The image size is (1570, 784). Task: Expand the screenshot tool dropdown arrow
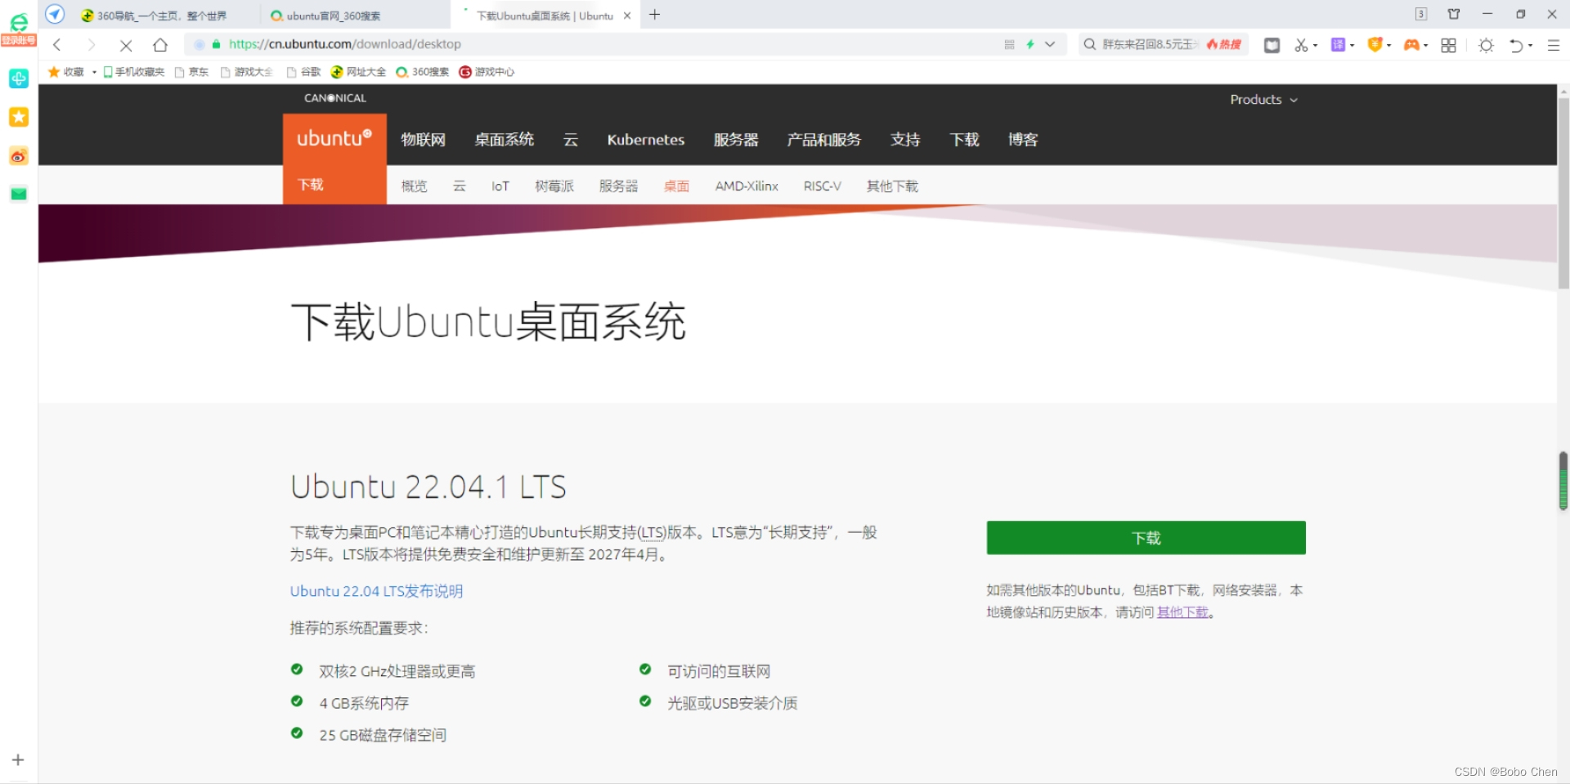1315,46
